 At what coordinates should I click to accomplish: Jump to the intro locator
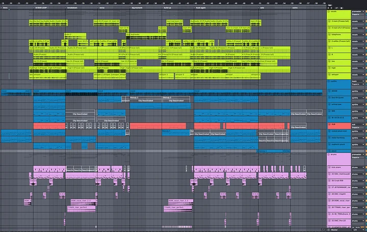[x=5, y=8]
